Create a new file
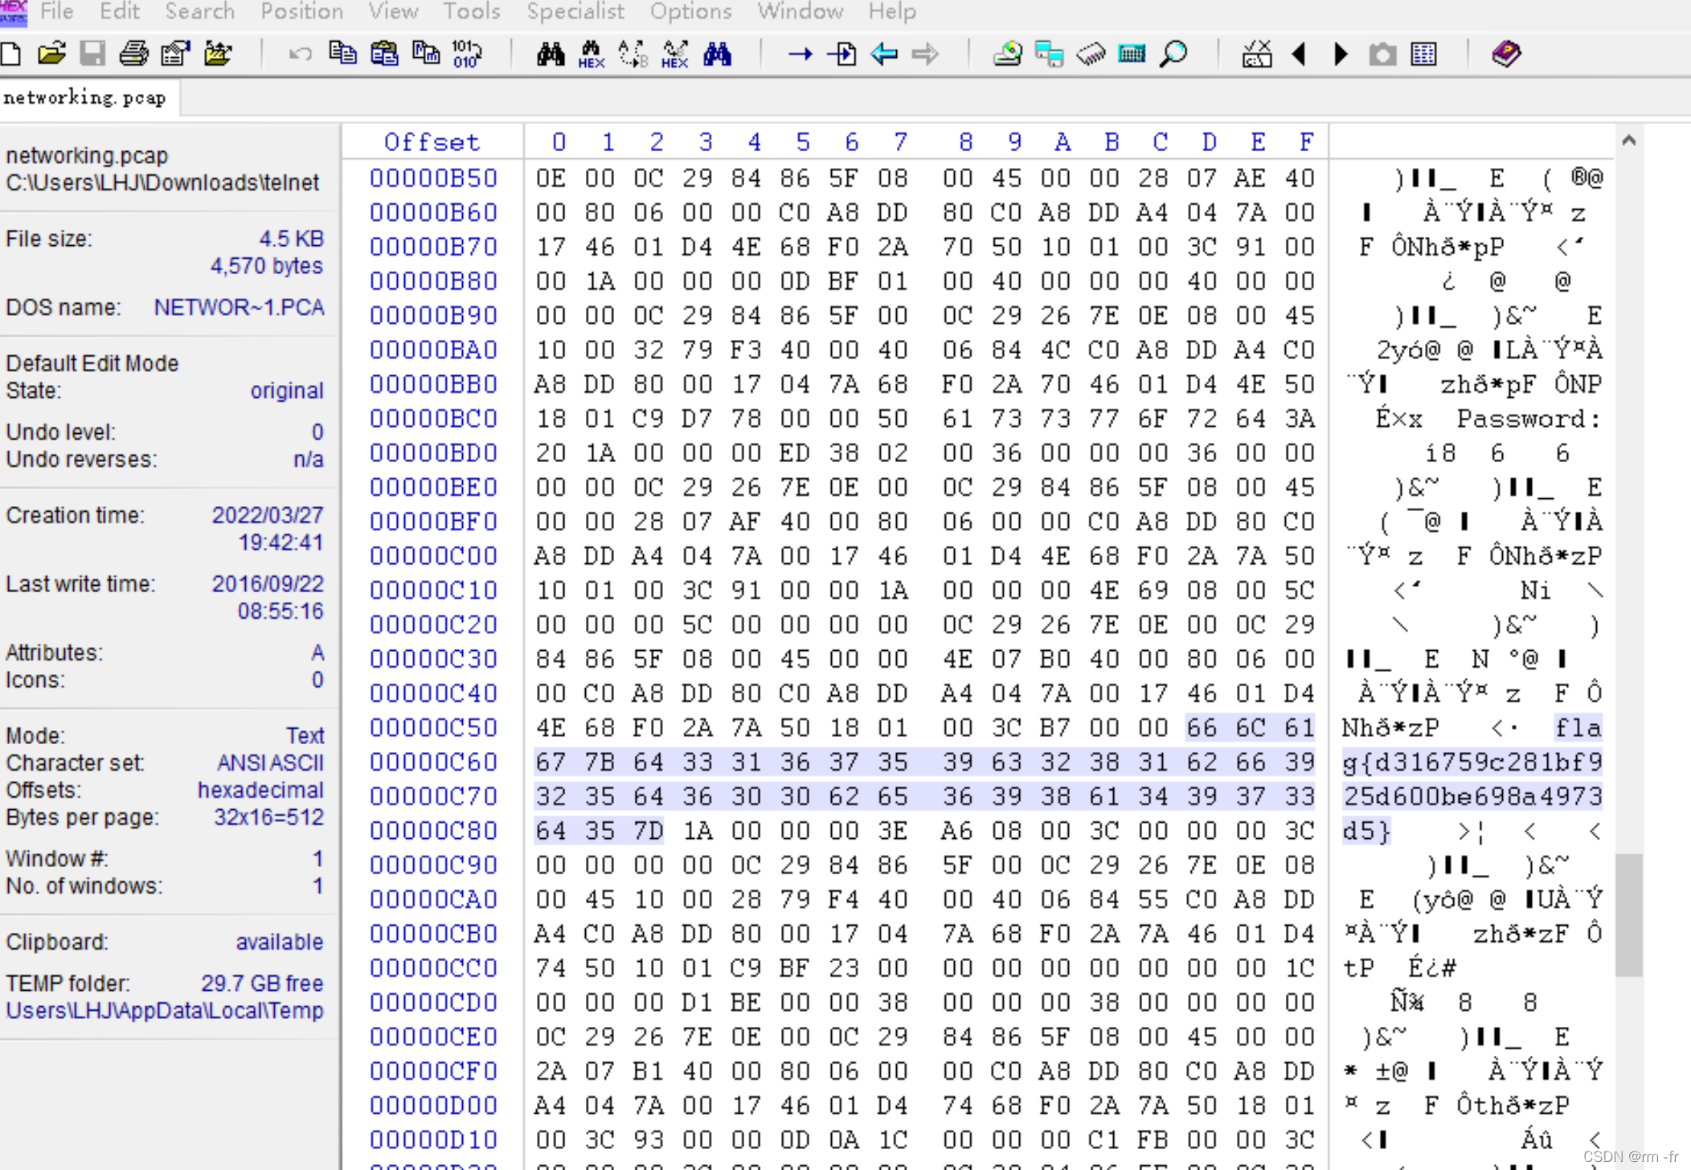 tap(10, 54)
